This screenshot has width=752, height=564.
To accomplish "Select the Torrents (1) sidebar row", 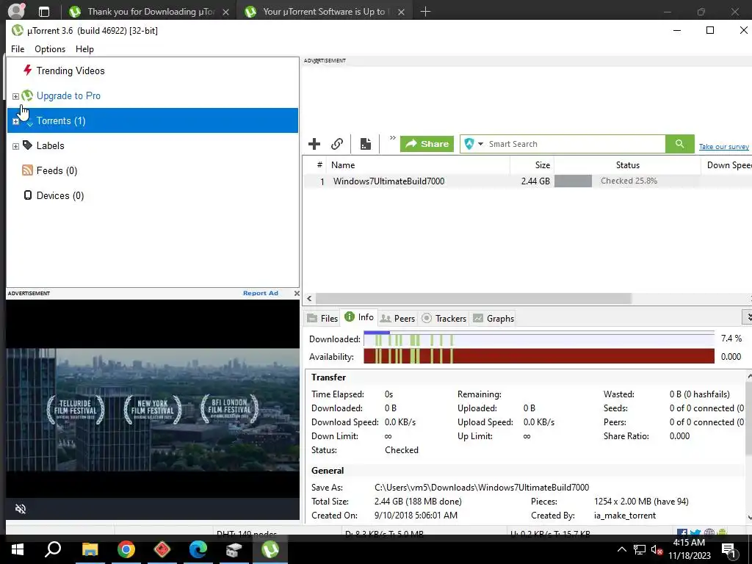I will (153, 120).
